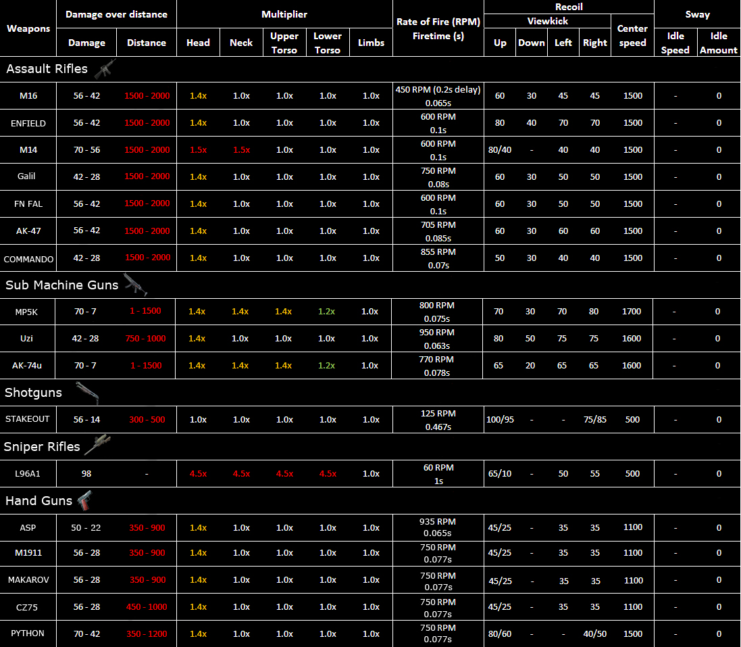Click the Sub Machine Guns section heading
Viewport: 741px width, 647px height.
tap(61, 285)
